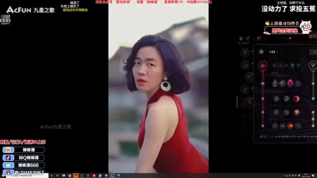The width and height of the screenshot is (317, 178).
Task: Select the slash icon in the left sidebar
Action: [245, 90]
